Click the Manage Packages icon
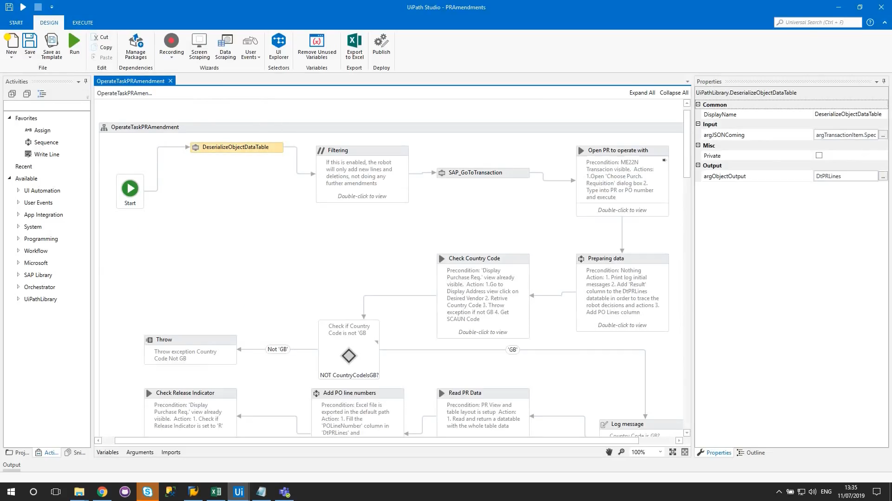This screenshot has width=892, height=501. click(136, 42)
